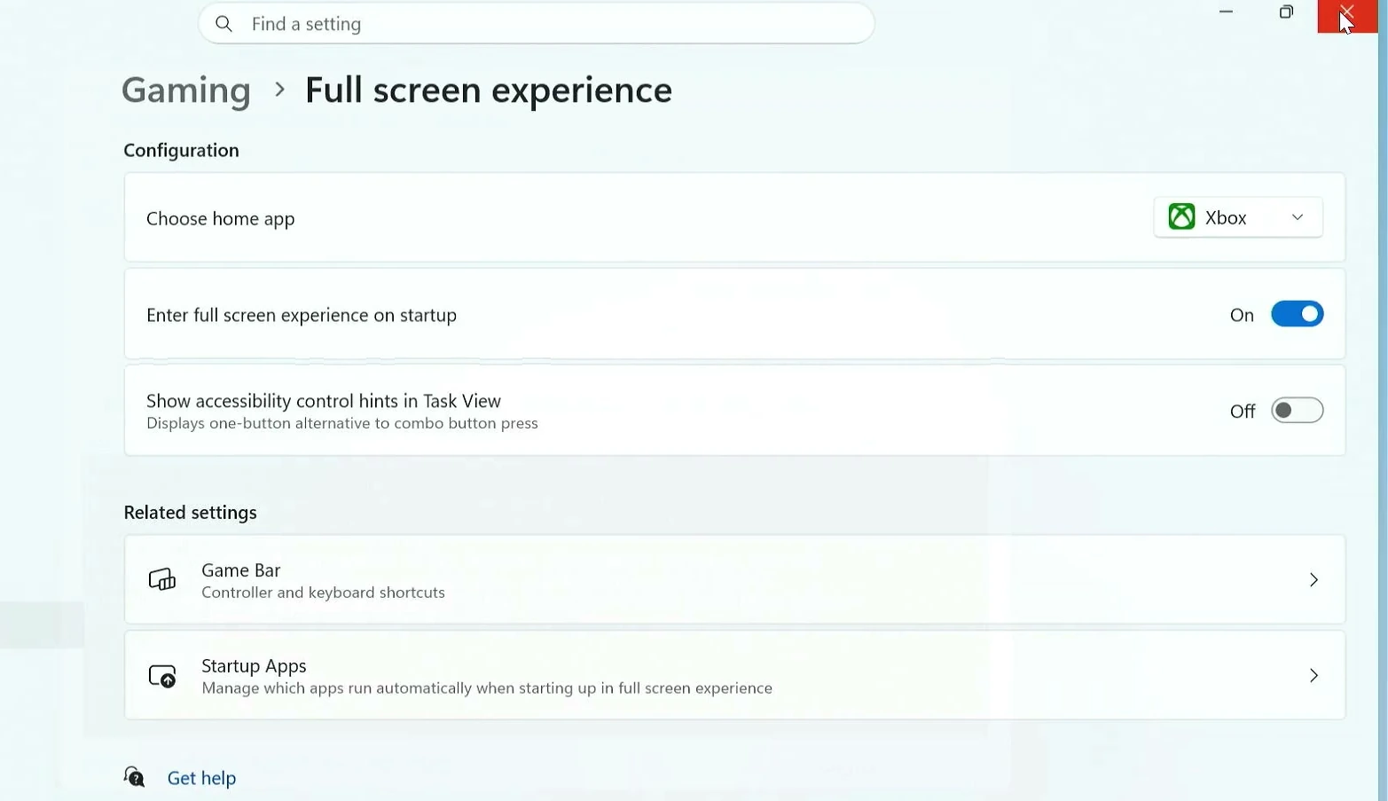Click the Configuration section label

(181, 151)
